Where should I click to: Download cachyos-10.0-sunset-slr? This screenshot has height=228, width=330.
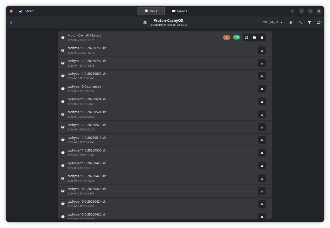tap(262, 89)
